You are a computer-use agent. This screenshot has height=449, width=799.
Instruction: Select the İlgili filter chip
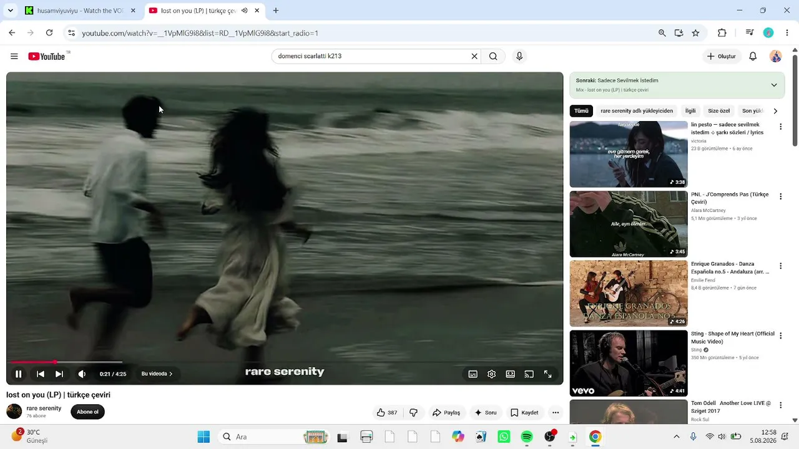click(x=690, y=111)
